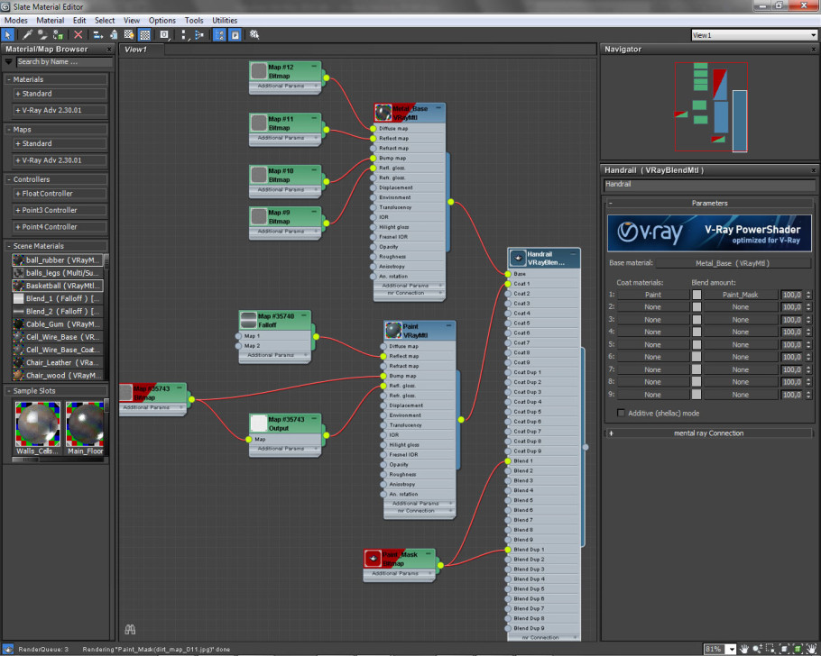This screenshot has height=656, width=821.
Task: Expand Float Controller entry
Action: 18,194
